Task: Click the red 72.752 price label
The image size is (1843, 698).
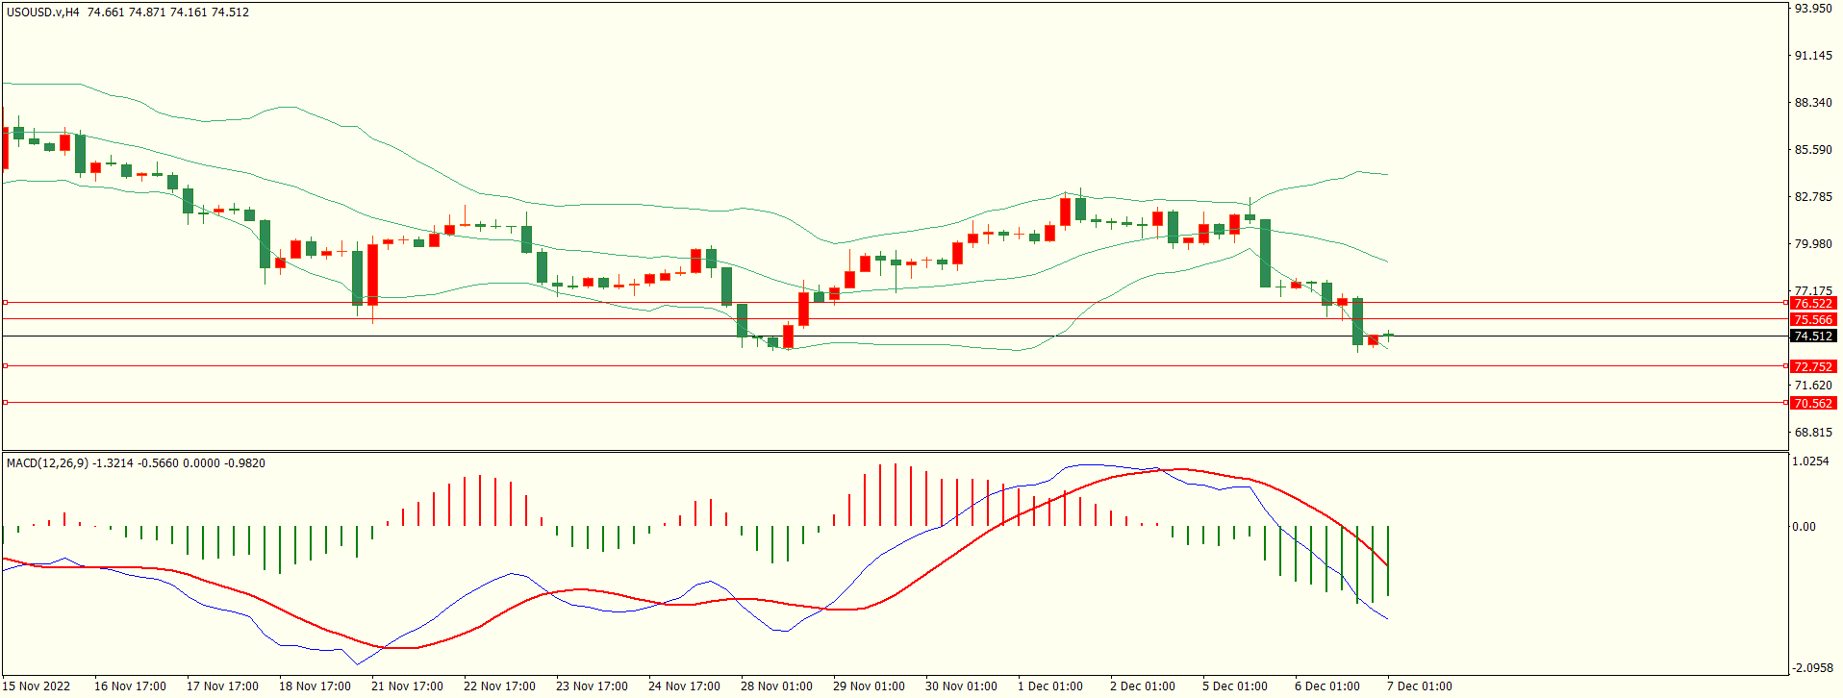Action: 1813,367
